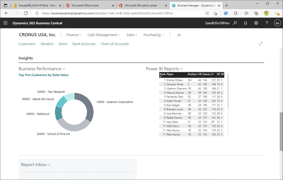Open the help question mark
Screen dimensions: 283x180
click(x=267, y=23)
